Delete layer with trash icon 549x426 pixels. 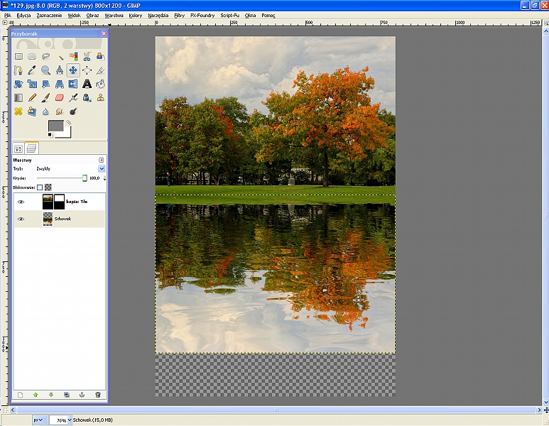(x=98, y=395)
